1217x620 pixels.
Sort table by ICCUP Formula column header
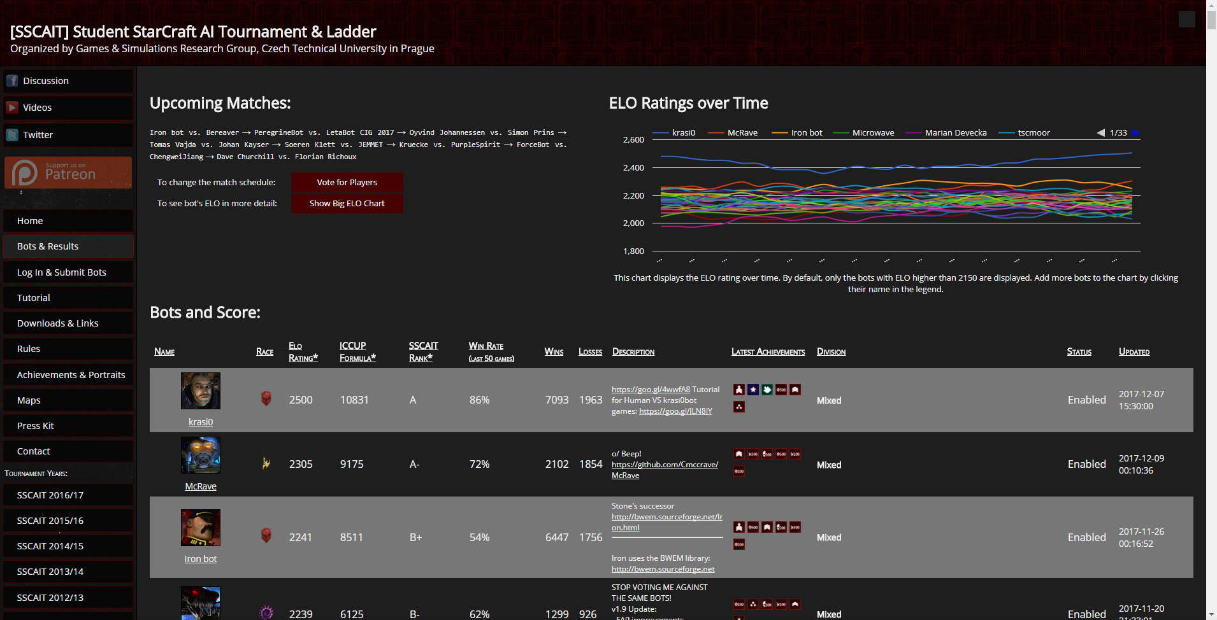(357, 352)
